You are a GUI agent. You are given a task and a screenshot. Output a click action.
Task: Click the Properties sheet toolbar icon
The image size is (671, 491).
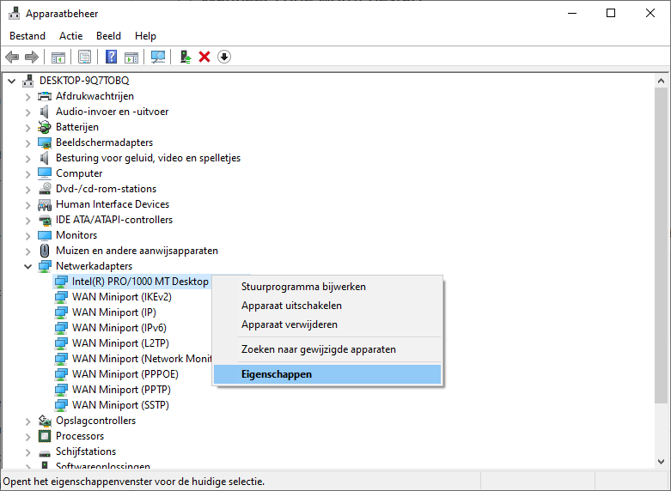[x=84, y=57]
